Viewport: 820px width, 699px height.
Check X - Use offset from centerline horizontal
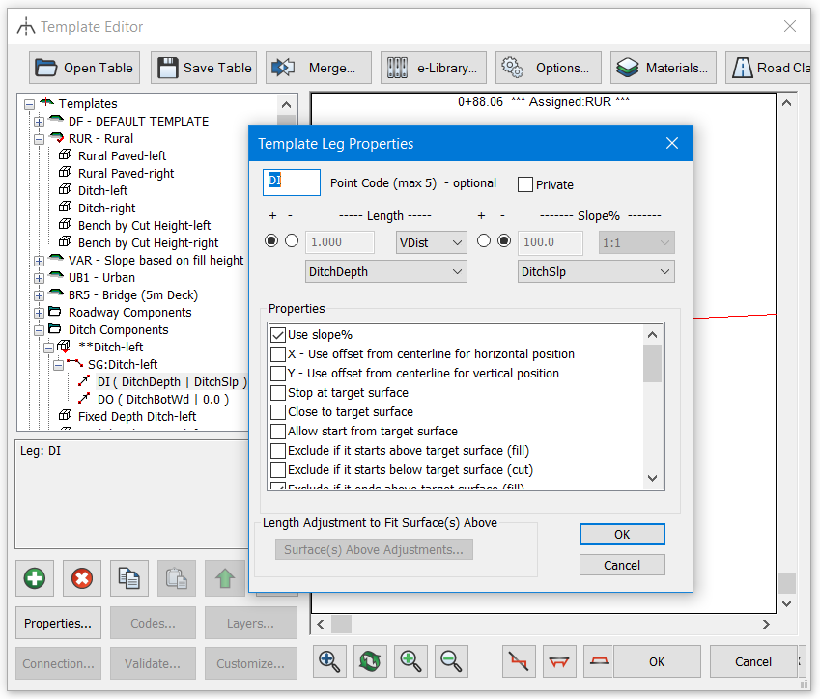pos(278,354)
